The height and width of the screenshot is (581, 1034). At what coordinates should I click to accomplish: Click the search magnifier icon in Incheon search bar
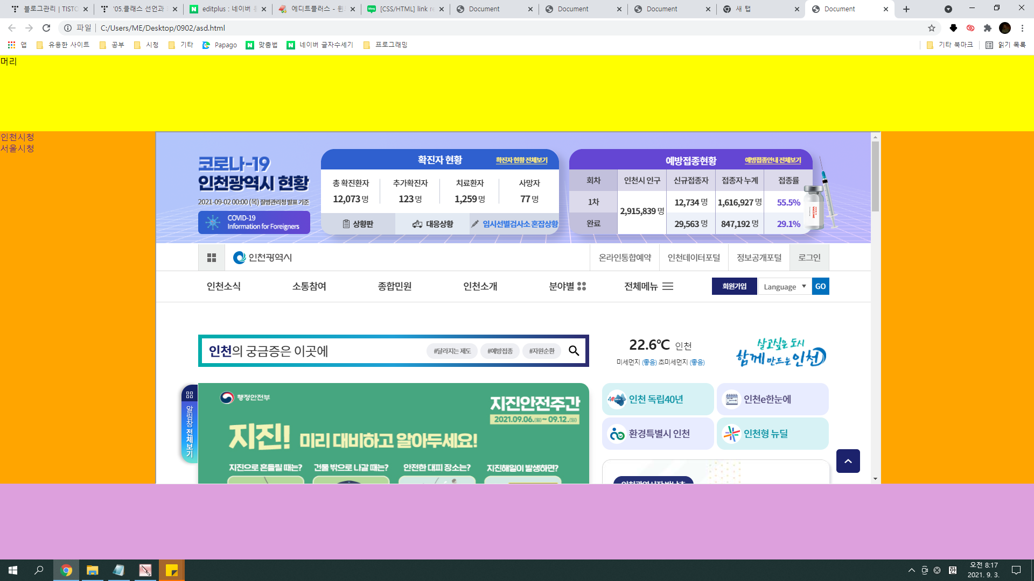pos(574,351)
